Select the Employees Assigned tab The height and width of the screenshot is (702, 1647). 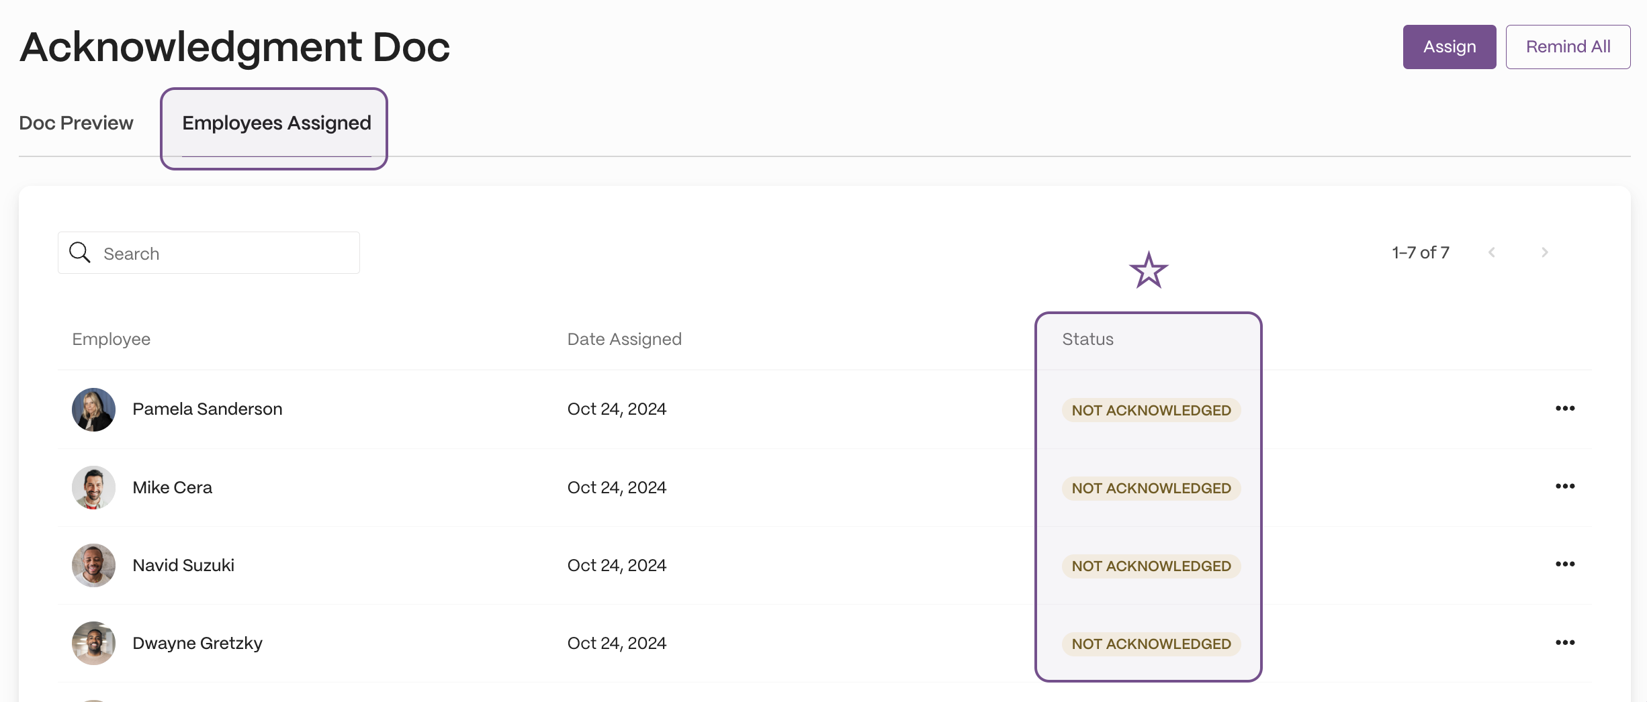point(276,123)
